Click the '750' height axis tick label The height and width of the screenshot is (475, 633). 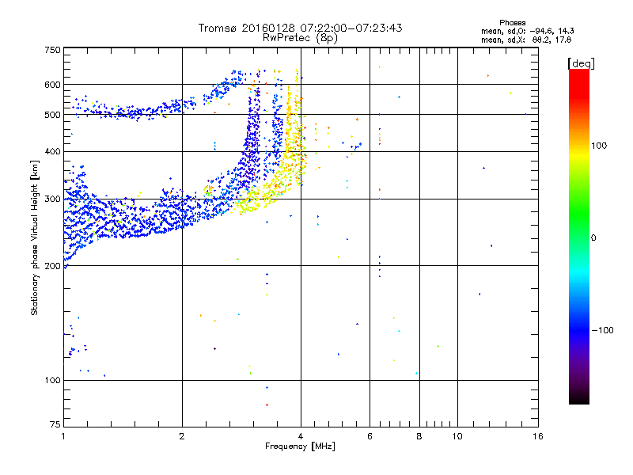[x=52, y=50]
